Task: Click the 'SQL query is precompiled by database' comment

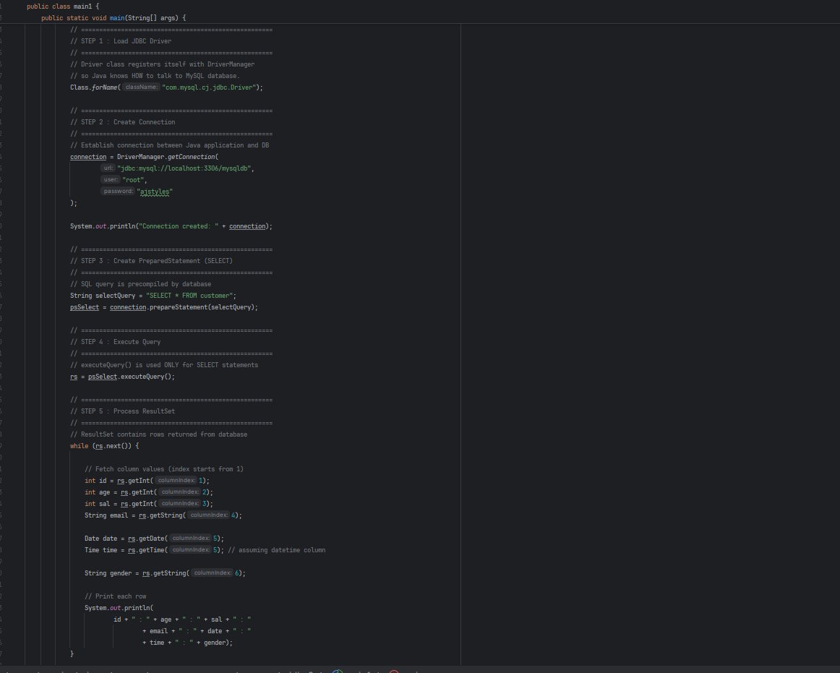Action: [x=141, y=284]
